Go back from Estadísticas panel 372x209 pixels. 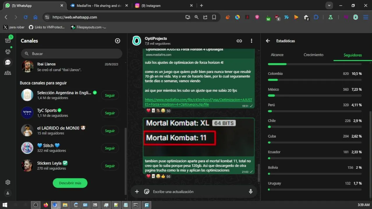[268, 41]
